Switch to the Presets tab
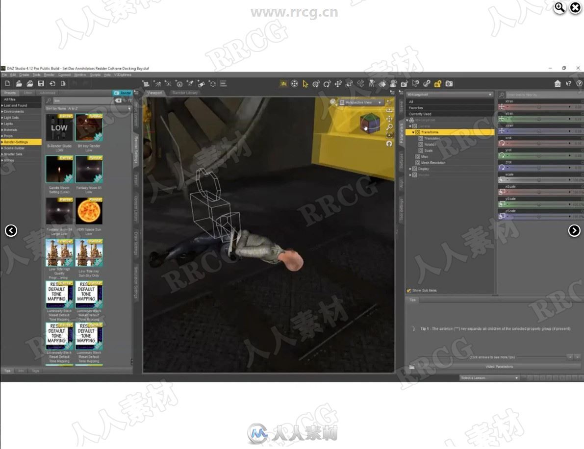 point(10,93)
